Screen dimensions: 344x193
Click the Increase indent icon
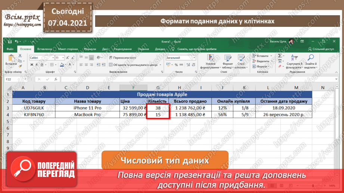click(x=103, y=65)
